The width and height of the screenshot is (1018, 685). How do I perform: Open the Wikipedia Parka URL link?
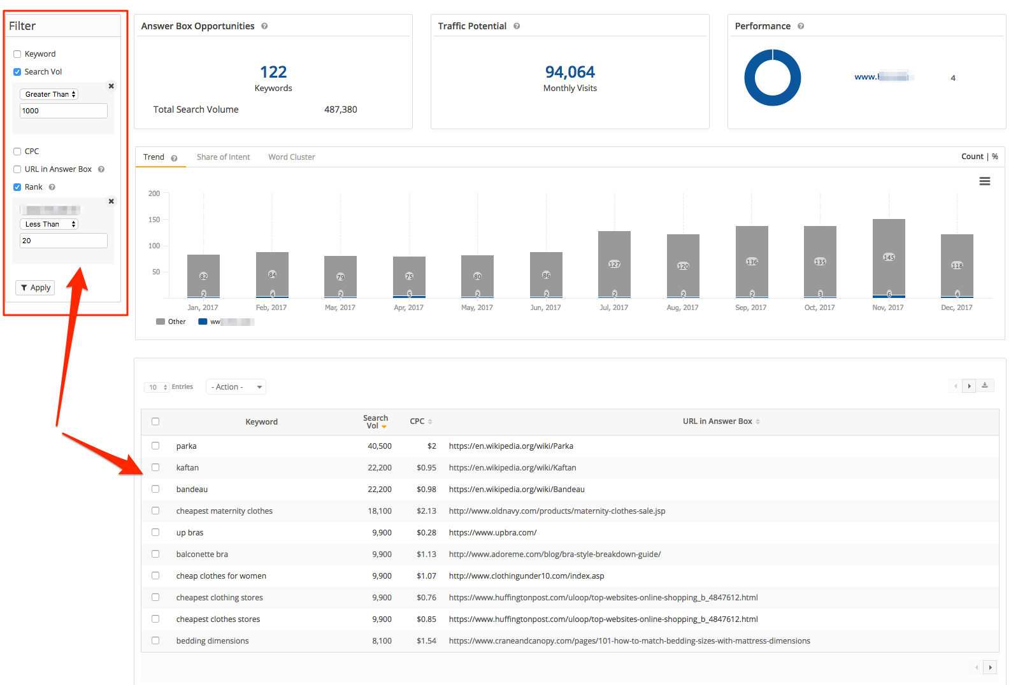(511, 446)
